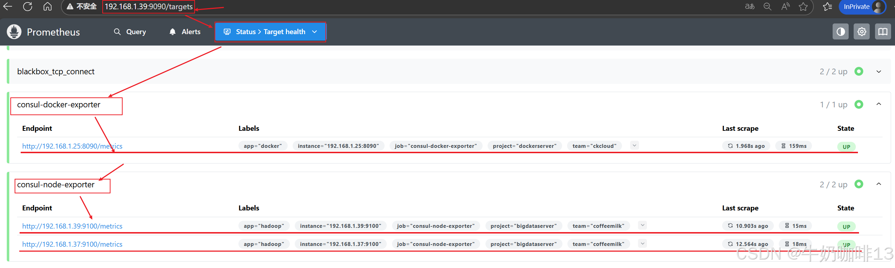The width and height of the screenshot is (895, 268).
Task: Click the app="docker" label badge
Action: coord(263,146)
